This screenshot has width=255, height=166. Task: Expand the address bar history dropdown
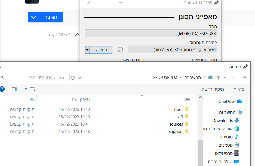click(x=79, y=78)
